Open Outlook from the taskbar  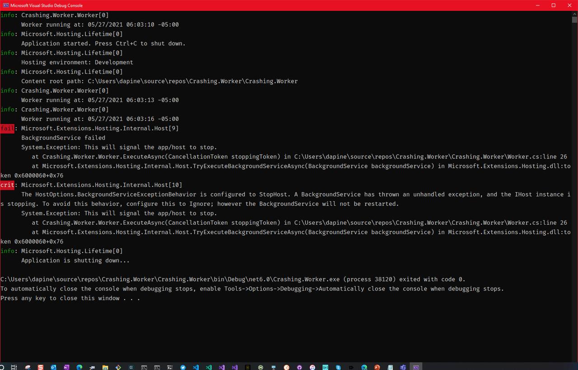53,367
